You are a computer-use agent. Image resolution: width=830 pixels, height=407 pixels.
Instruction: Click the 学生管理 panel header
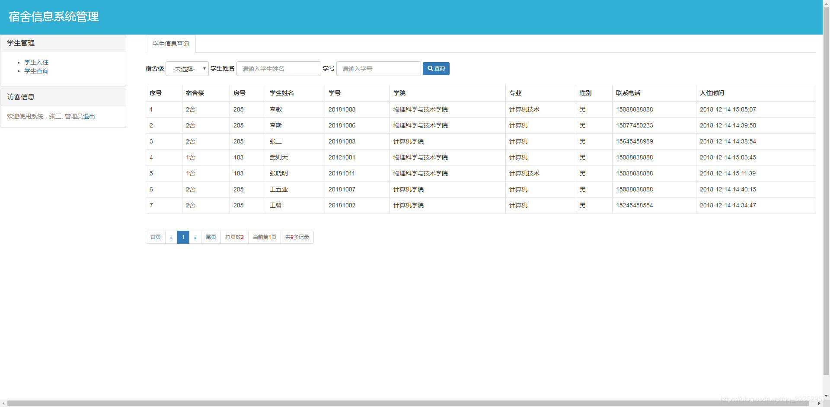63,43
